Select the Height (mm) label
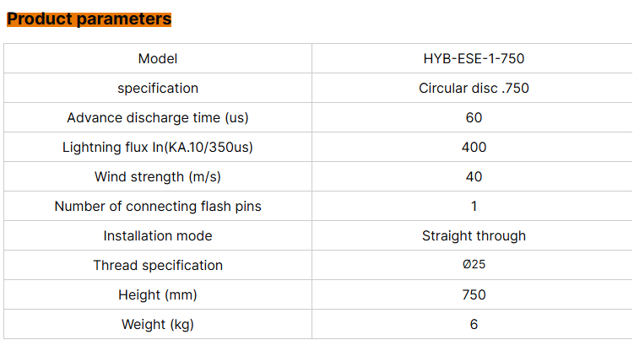 tap(158, 295)
